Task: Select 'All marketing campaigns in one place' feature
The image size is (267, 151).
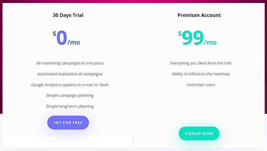Action: point(70,63)
